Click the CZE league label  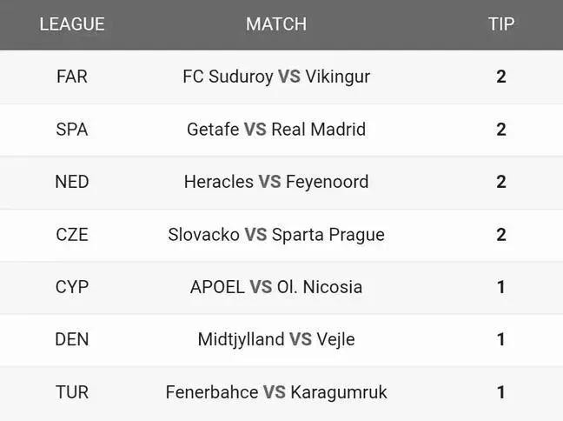(72, 235)
